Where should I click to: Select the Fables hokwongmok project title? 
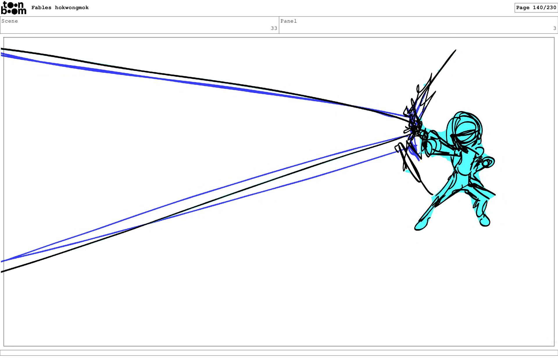click(x=60, y=8)
